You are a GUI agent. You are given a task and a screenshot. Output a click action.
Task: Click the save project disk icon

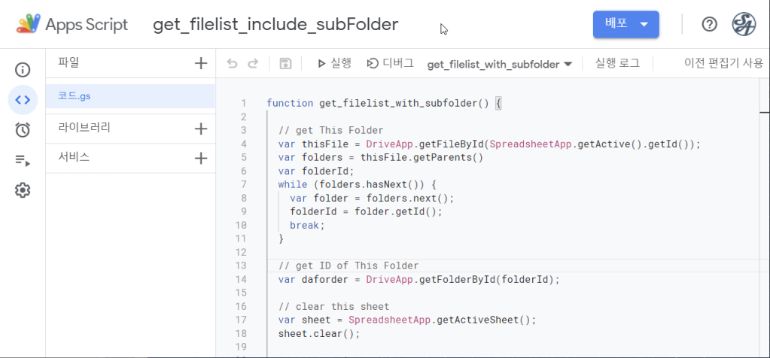[x=285, y=64]
